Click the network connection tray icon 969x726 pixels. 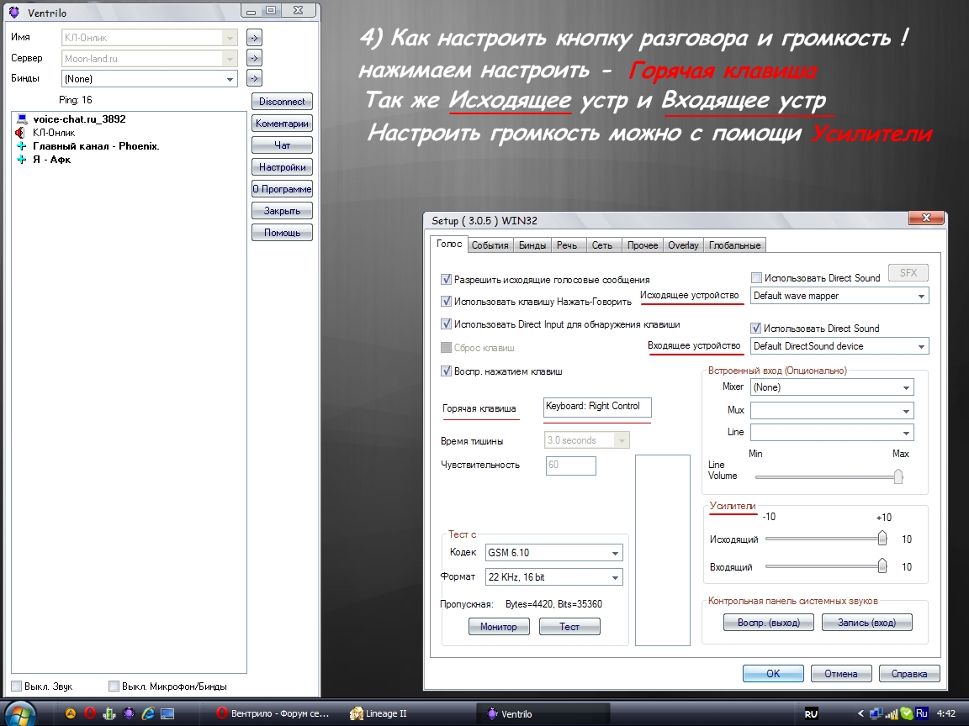coord(876,713)
